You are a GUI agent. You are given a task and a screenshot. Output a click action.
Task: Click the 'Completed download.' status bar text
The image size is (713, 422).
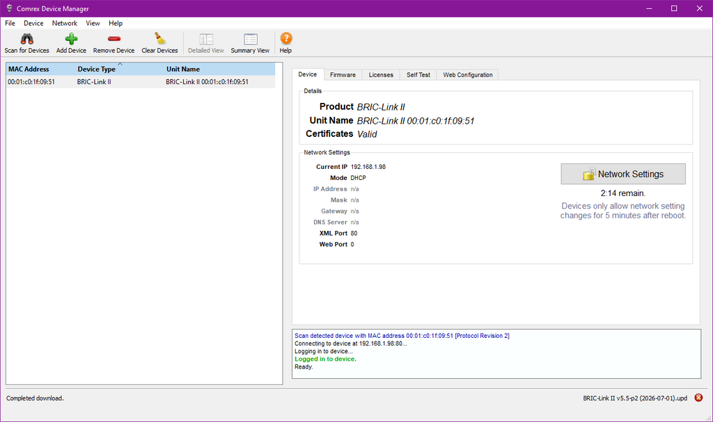point(35,398)
